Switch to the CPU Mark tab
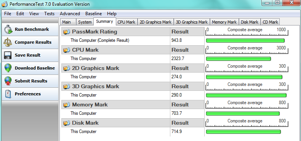This screenshot has height=141, width=301. pyautogui.click(x=126, y=22)
